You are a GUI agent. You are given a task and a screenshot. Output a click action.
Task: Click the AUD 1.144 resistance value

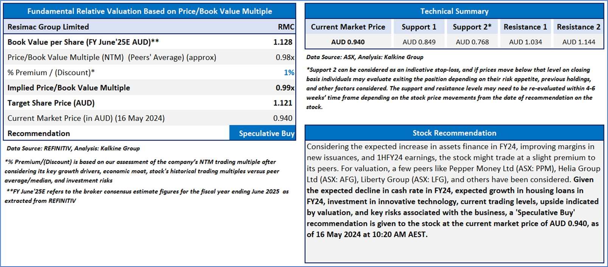(x=579, y=42)
